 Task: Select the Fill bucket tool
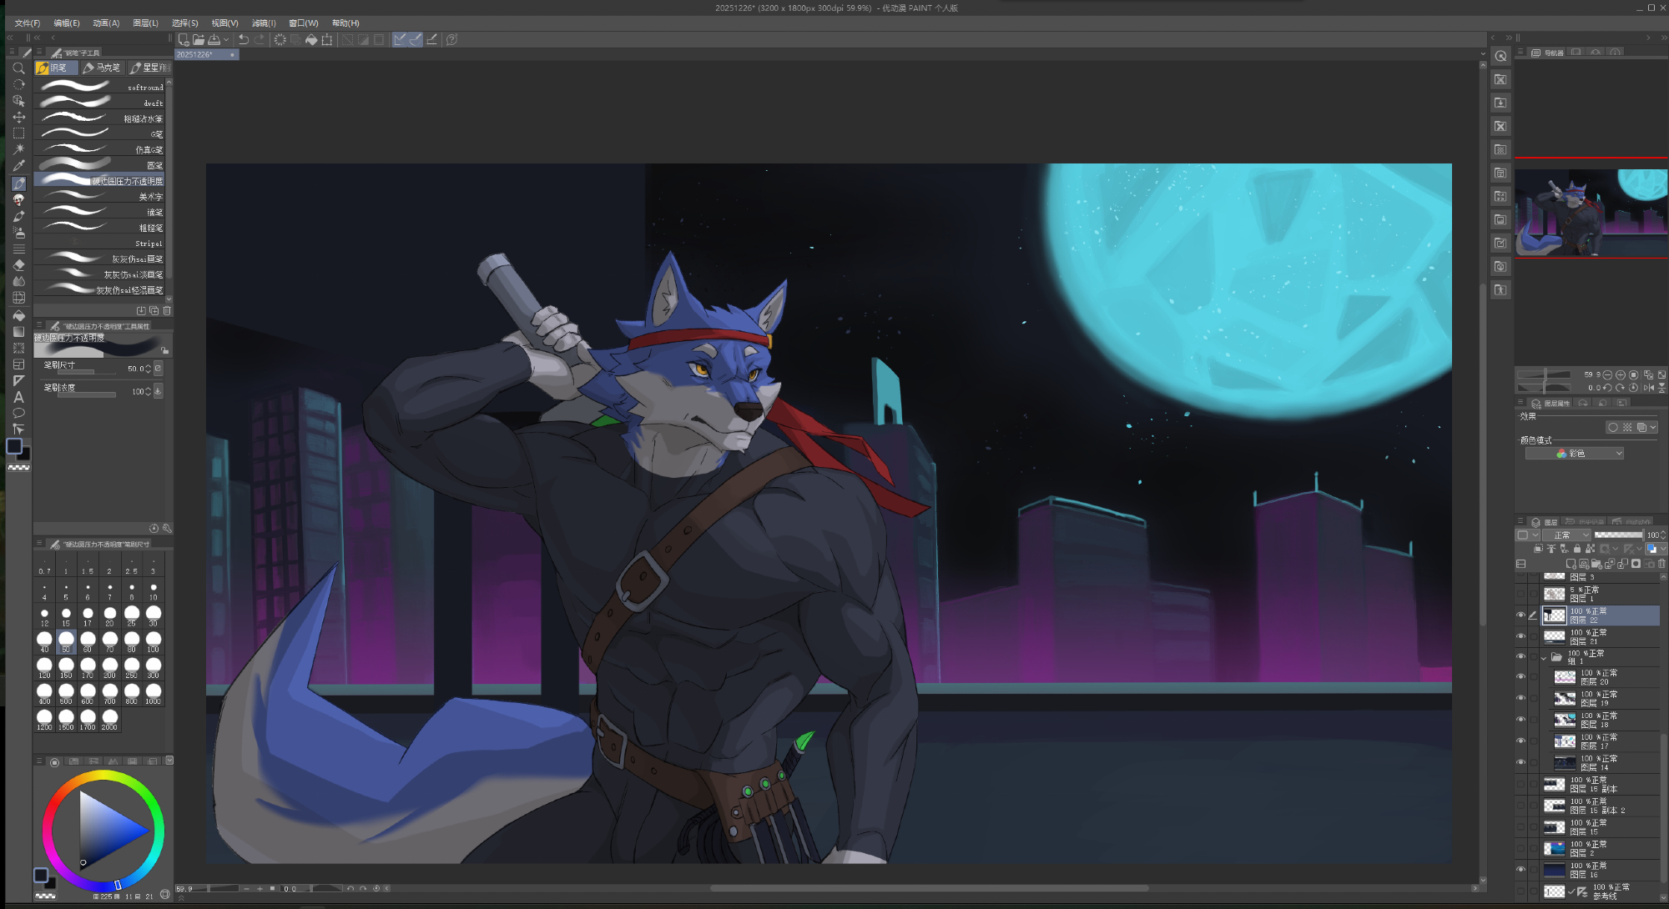pyautogui.click(x=18, y=316)
